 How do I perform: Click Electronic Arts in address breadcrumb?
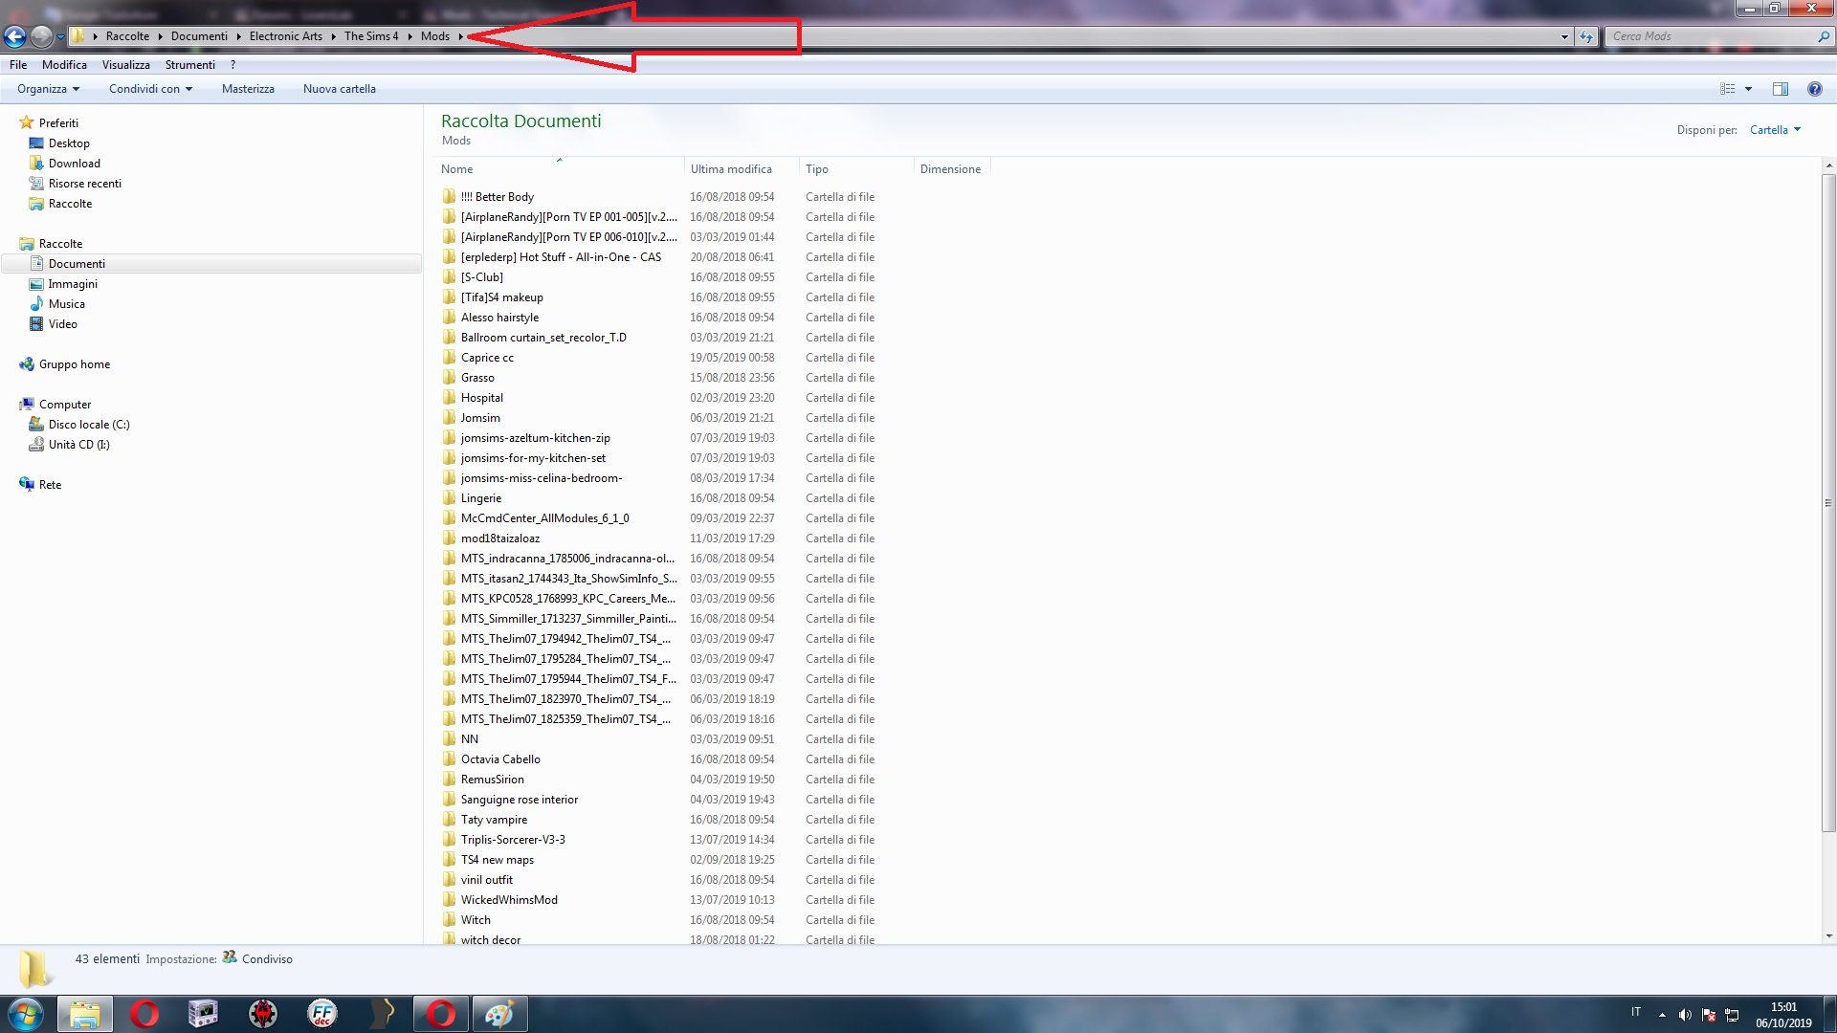tap(286, 36)
